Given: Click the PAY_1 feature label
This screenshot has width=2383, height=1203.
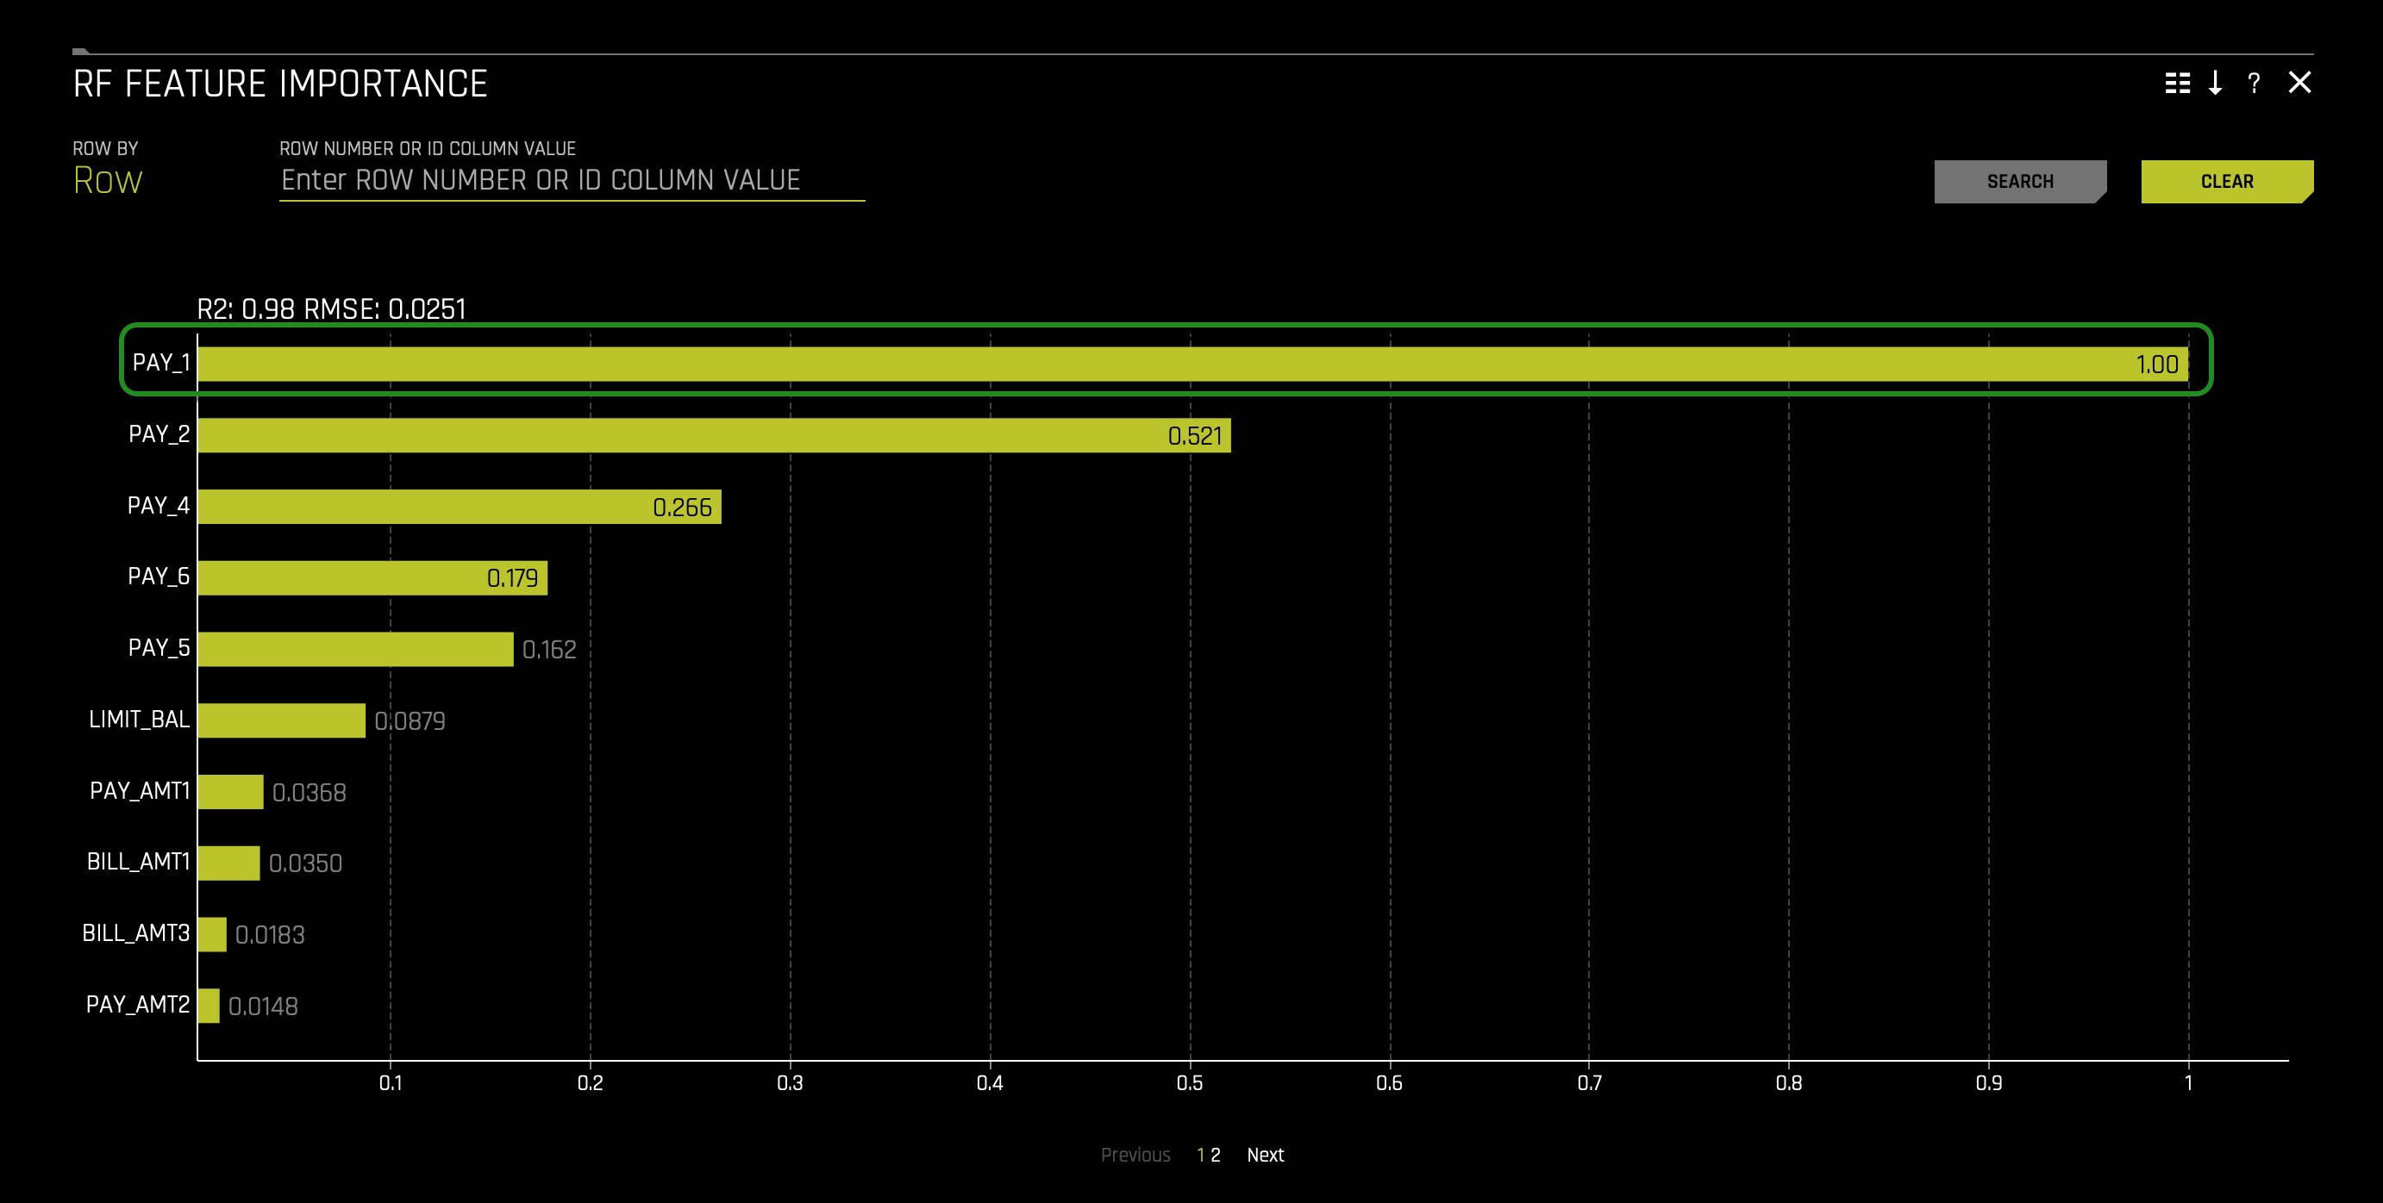Looking at the screenshot, I should point(161,363).
